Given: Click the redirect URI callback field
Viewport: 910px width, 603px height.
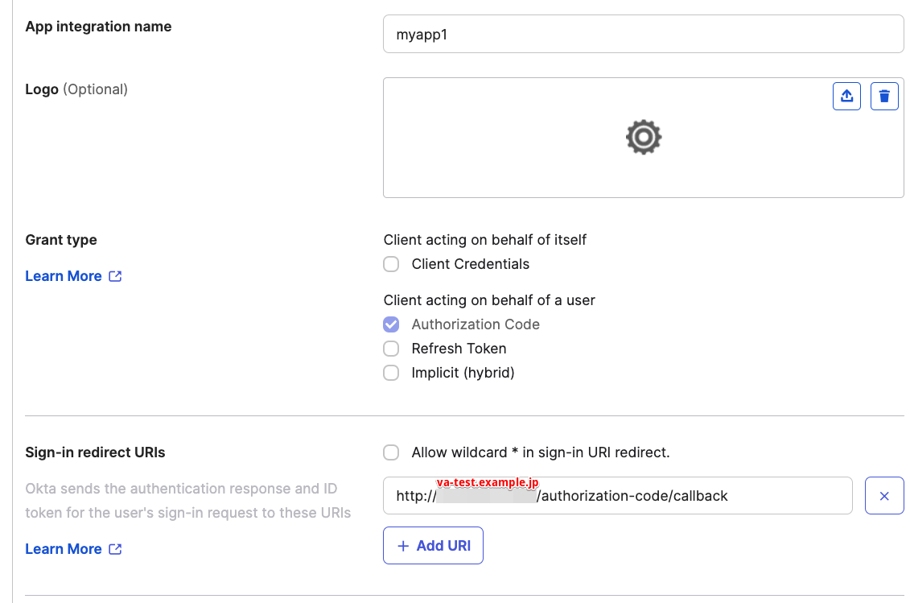Looking at the screenshot, I should 617,496.
